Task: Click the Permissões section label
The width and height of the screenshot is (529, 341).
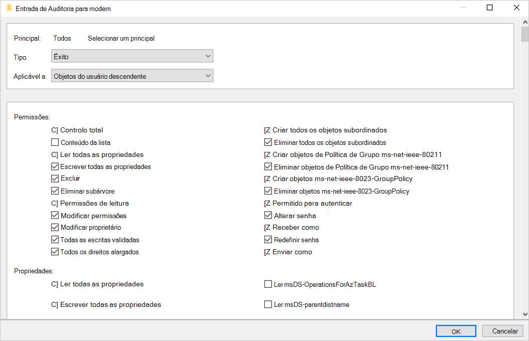Action: point(32,117)
